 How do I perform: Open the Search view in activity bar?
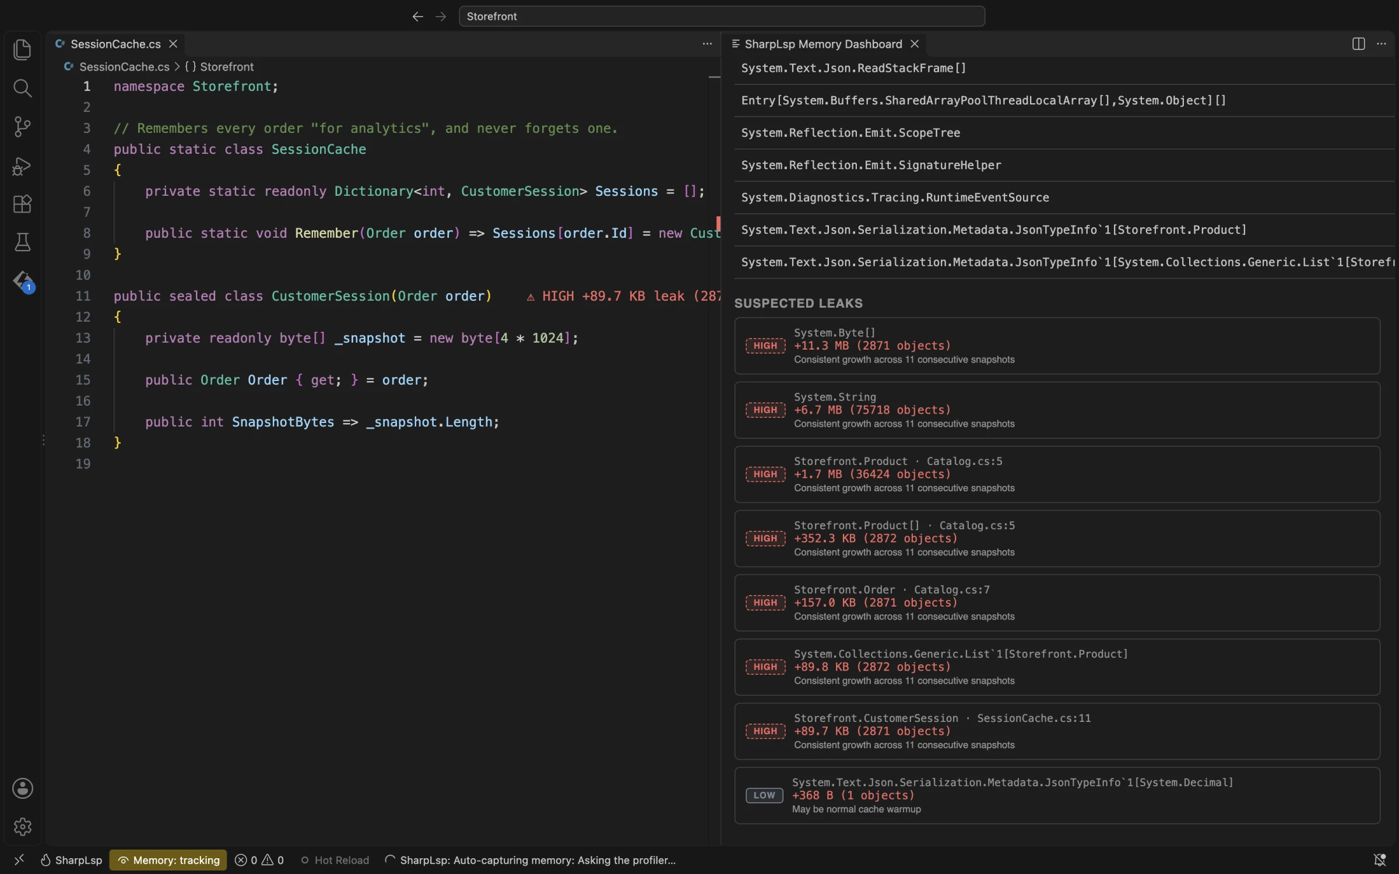(x=22, y=88)
